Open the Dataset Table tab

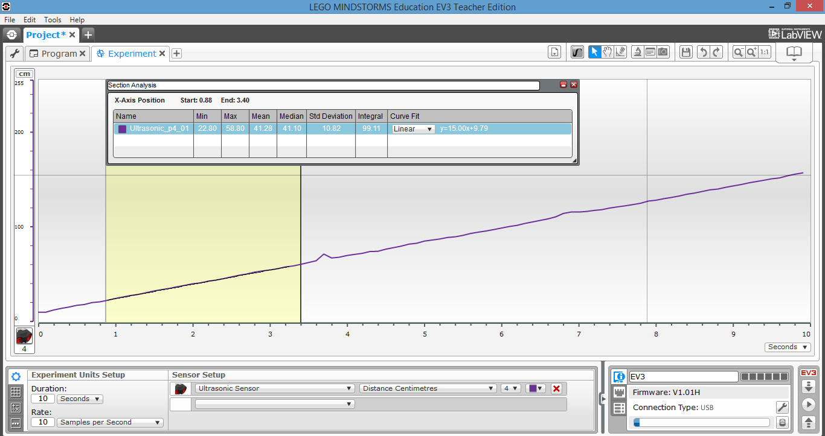click(x=16, y=392)
